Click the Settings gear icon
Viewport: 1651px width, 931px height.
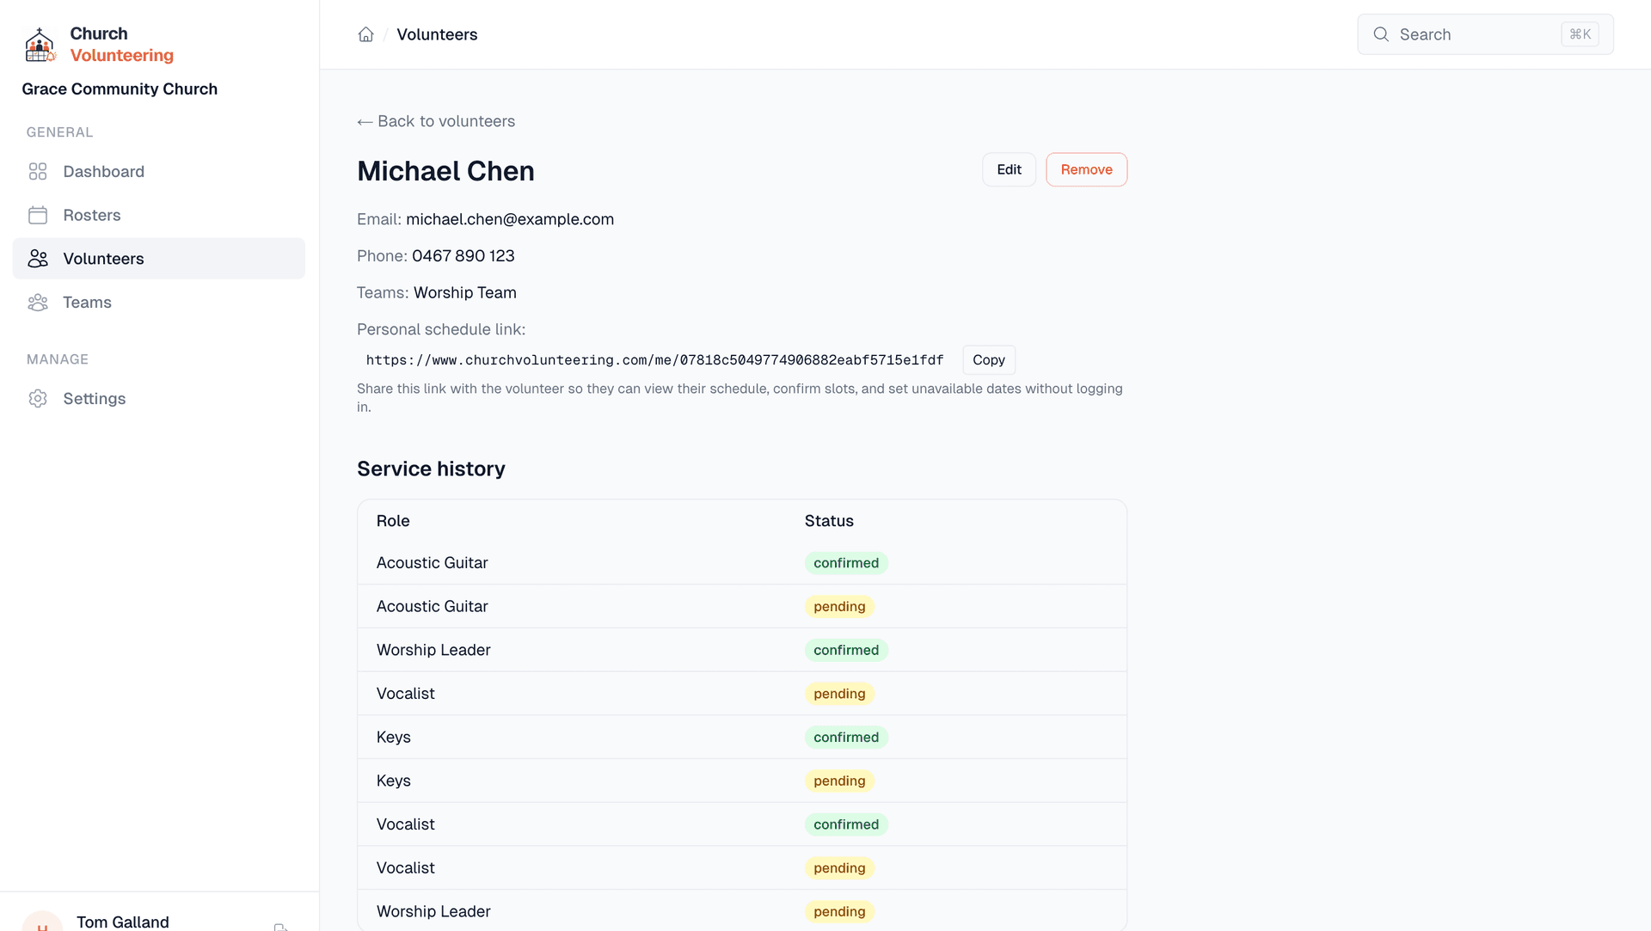38,399
